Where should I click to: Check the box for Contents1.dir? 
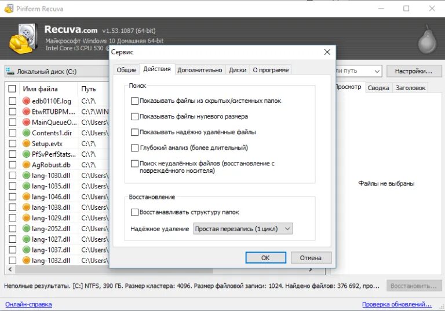point(12,133)
